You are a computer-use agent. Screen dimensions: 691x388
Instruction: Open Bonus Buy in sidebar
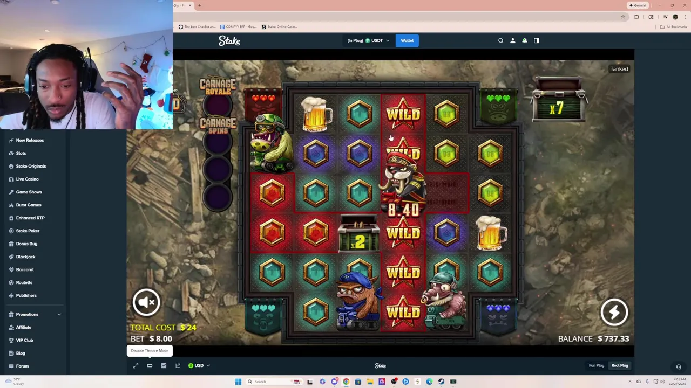26,244
